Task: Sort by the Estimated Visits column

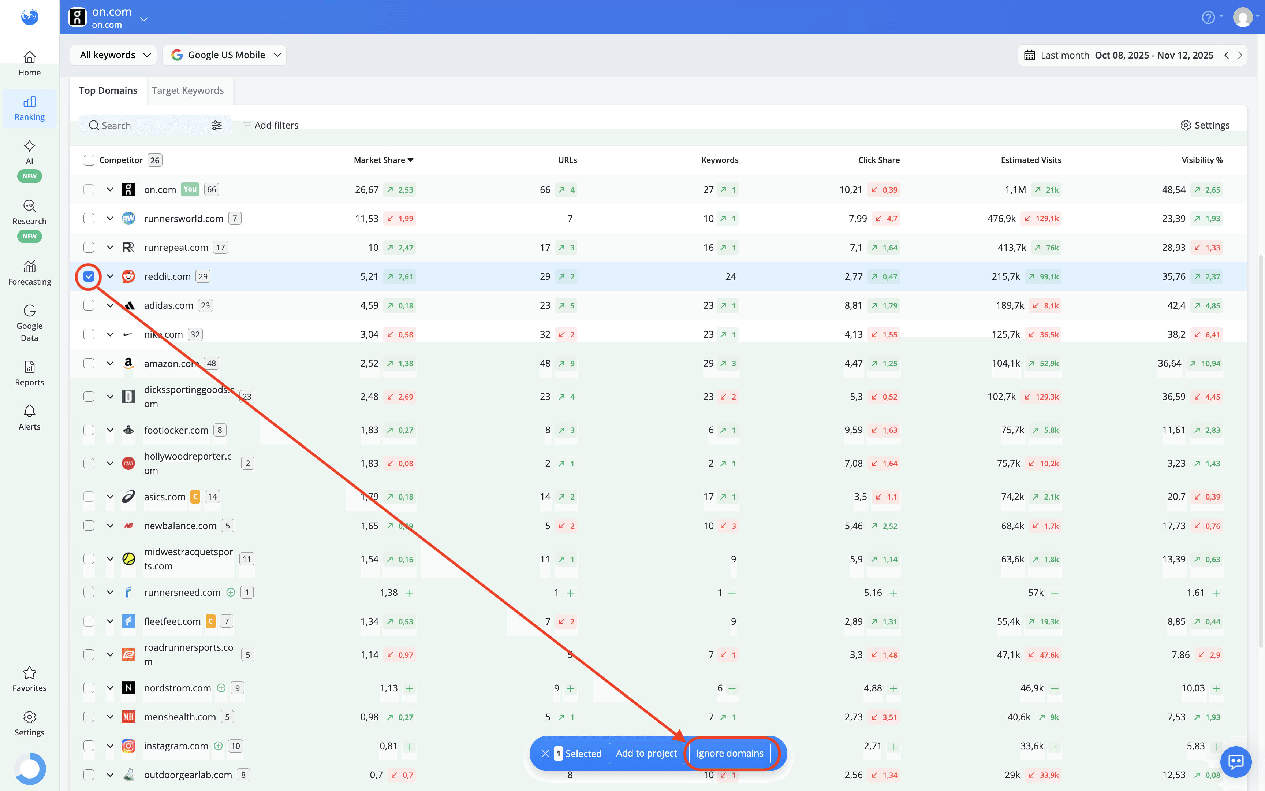Action: [1031, 160]
